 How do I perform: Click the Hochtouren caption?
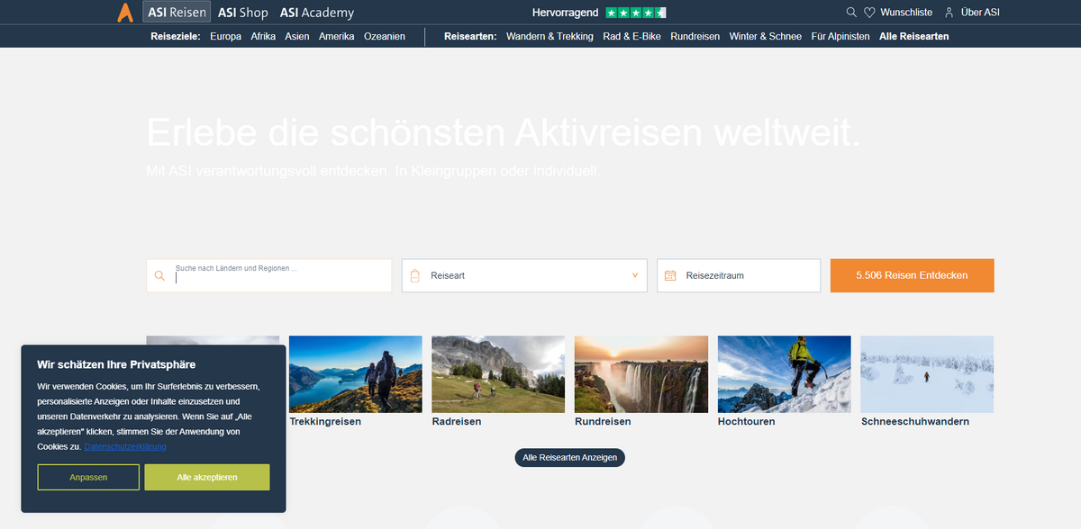coord(746,421)
